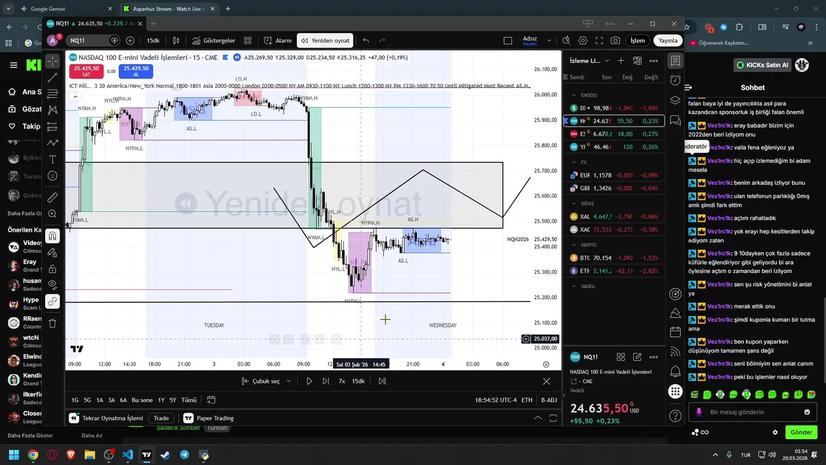Screen dimensions: 826x465
Task: Open the go-to-date calendar icon
Action: point(210,400)
